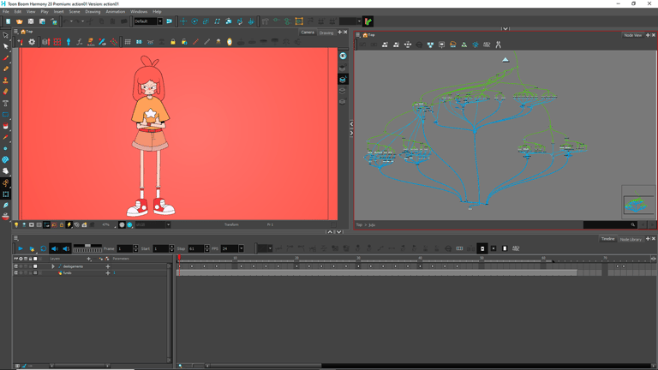Click the Play button in timeline

[21, 248]
